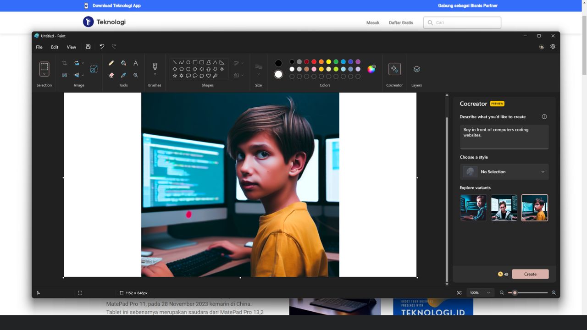Open the Edit menu
The image size is (587, 330).
click(x=55, y=47)
